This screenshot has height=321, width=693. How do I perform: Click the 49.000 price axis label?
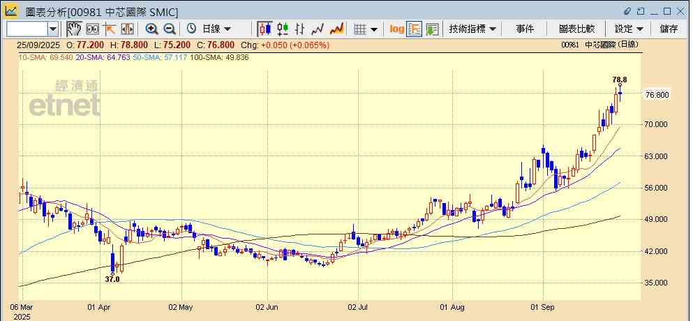[x=656, y=220]
